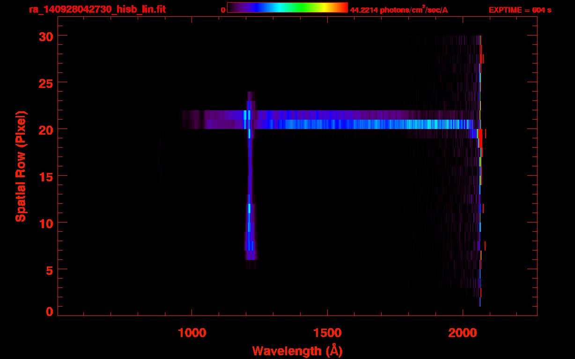This screenshot has width=575, height=359.
Task: Click the 1000 wavelength tick label
Action: [192, 332]
